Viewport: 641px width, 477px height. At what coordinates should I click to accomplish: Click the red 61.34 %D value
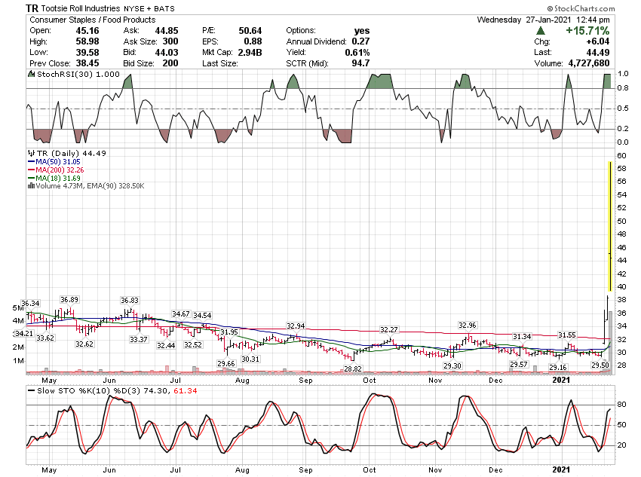point(186,391)
